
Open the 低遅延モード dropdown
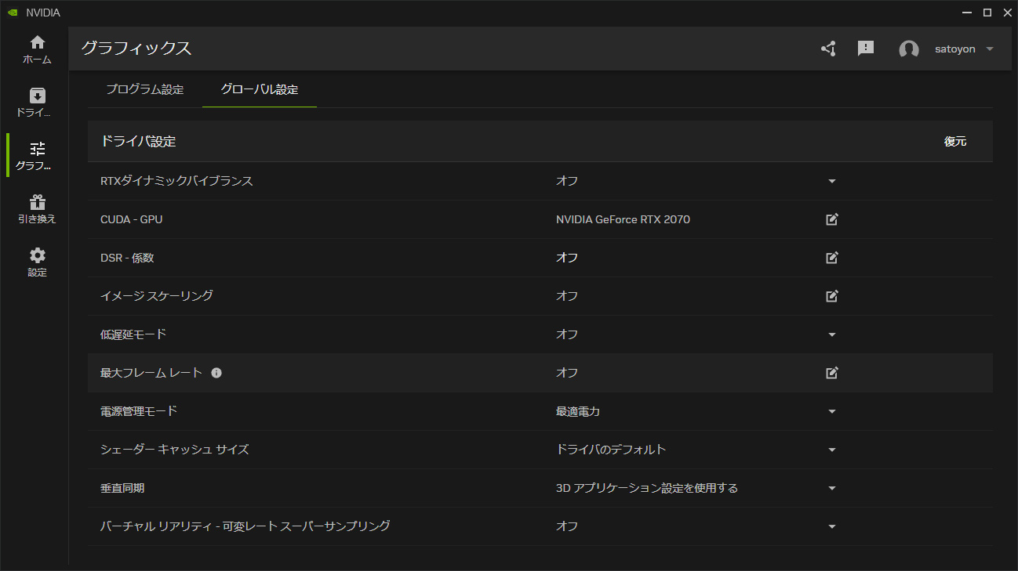(832, 334)
